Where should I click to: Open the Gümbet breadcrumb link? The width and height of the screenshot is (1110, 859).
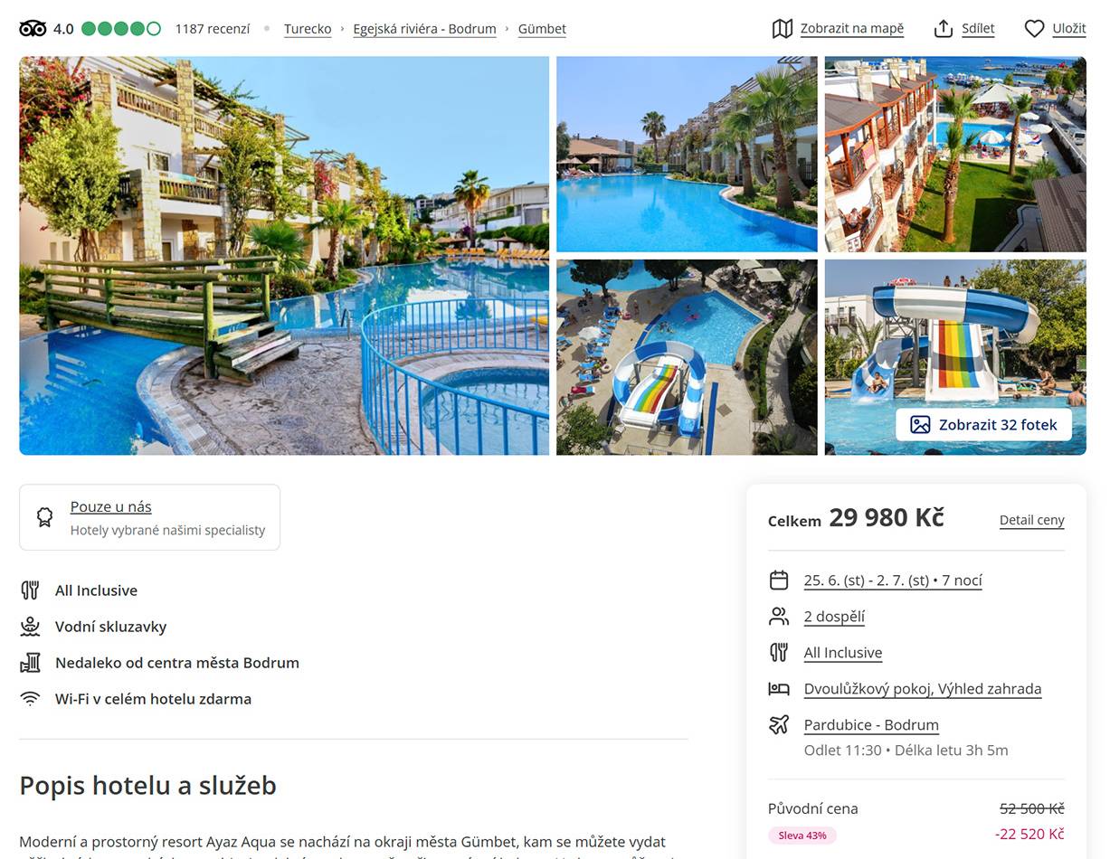click(x=542, y=29)
